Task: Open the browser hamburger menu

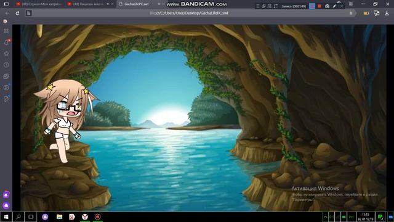Action: click(351, 4)
